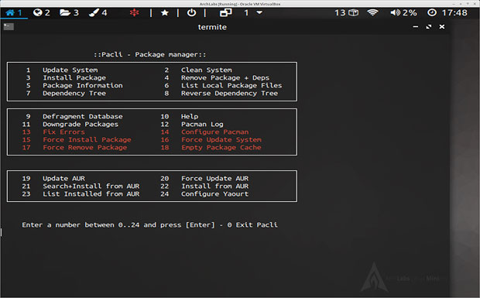Select Empty Package Cache option
480x298 pixels.
221,148
